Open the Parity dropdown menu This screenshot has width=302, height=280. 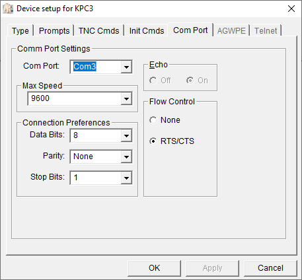[126, 157]
